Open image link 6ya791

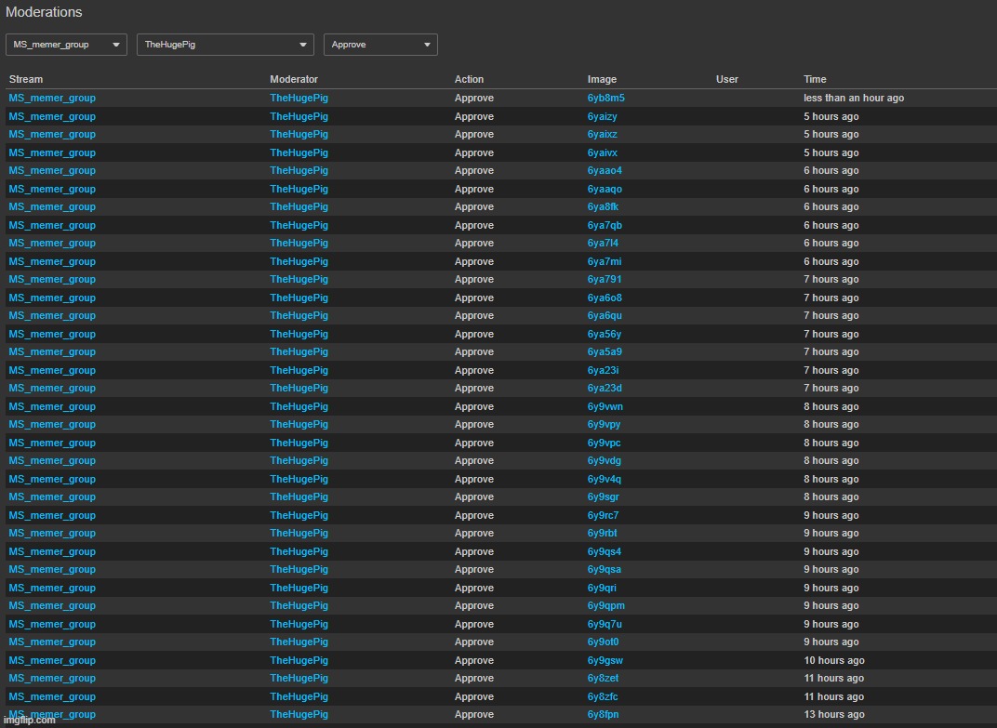605,279
